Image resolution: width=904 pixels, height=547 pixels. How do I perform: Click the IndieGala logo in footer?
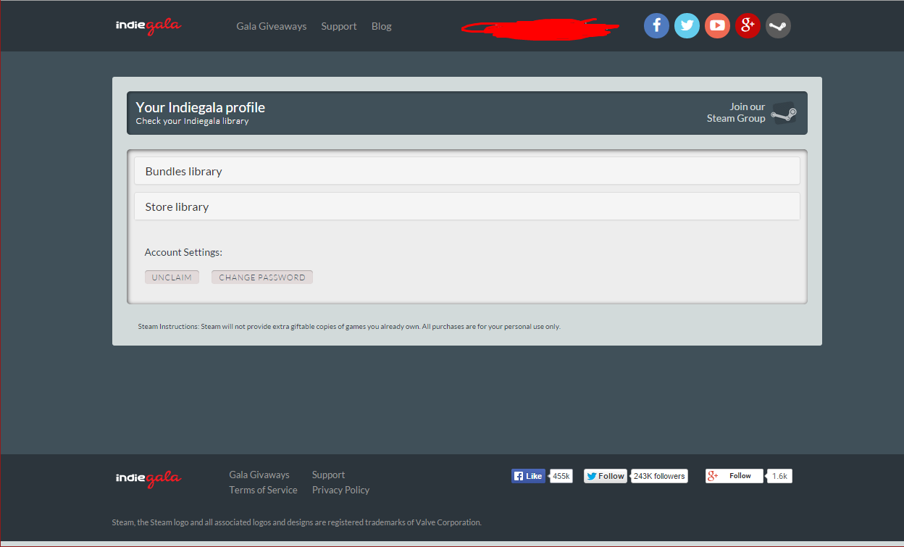pyautogui.click(x=148, y=478)
